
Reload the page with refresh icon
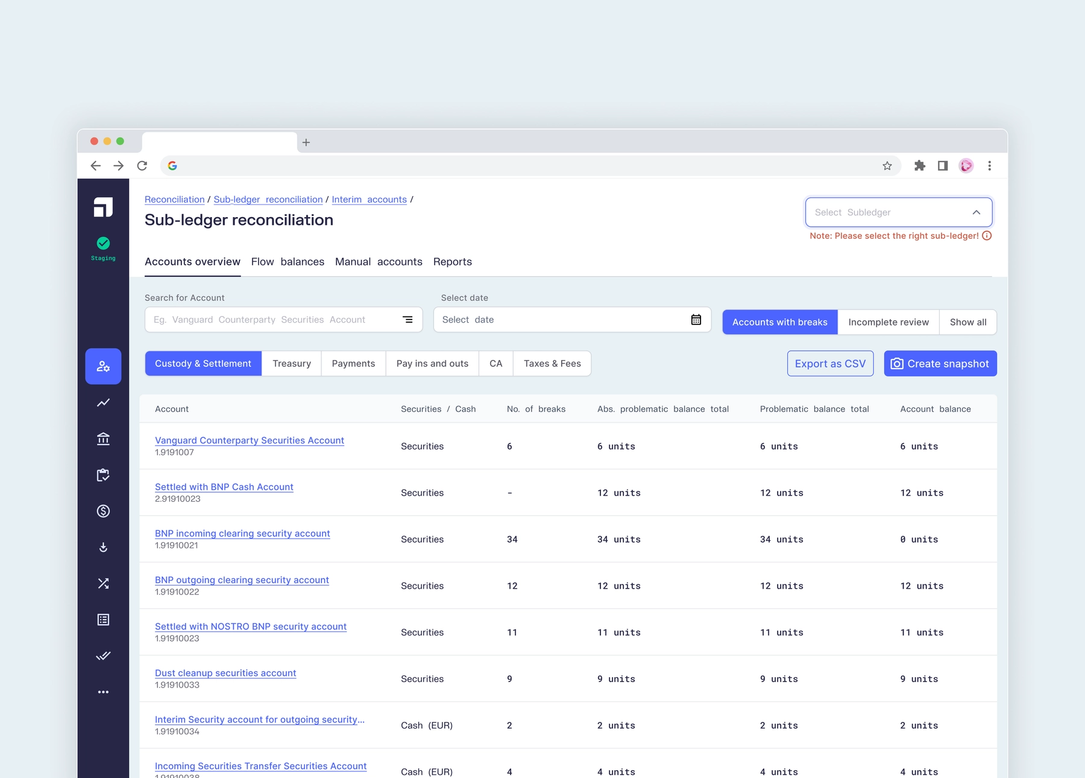pyautogui.click(x=142, y=166)
